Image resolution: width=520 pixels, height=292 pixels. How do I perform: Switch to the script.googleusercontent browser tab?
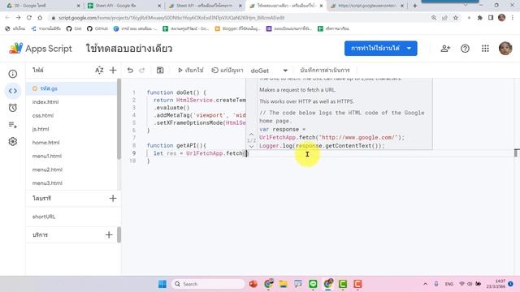tap(367, 6)
